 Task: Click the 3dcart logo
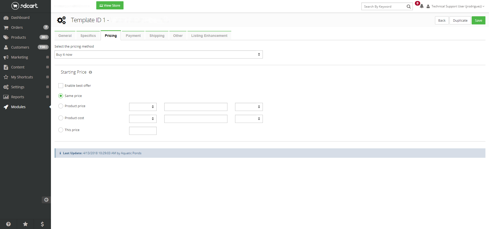(x=25, y=6)
